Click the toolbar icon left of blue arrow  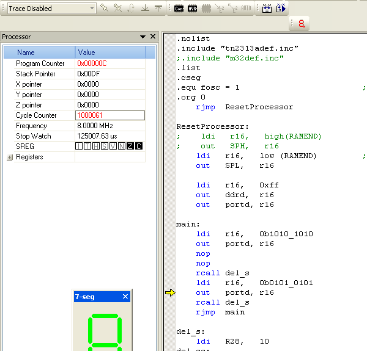tap(267, 9)
